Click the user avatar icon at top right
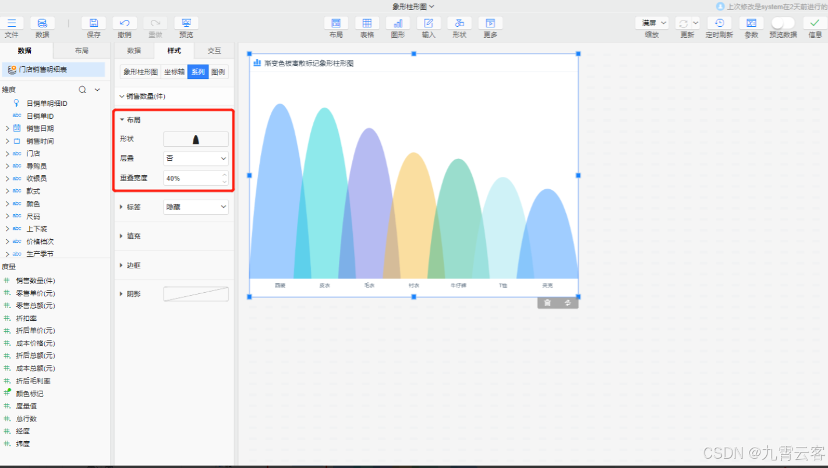 coord(720,6)
